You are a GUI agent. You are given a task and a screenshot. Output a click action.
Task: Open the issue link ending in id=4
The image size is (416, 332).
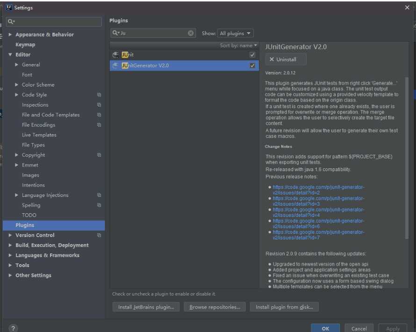coord(319,212)
